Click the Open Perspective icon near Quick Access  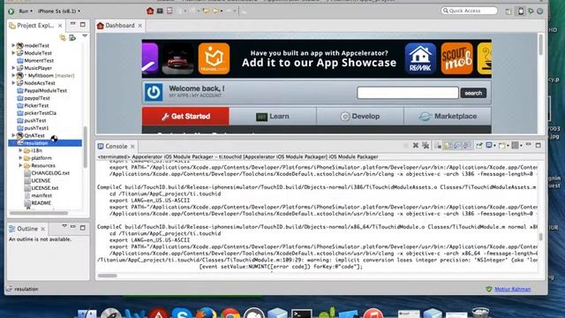[508, 11]
